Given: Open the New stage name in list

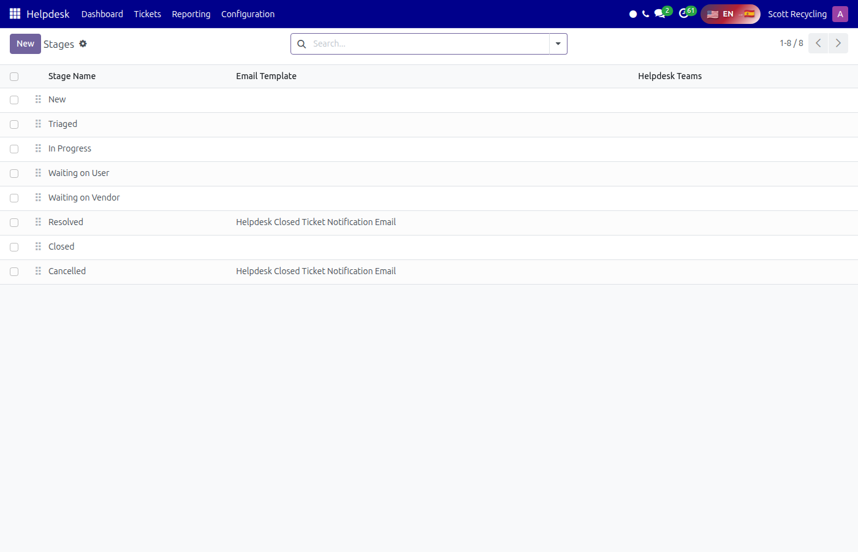Looking at the screenshot, I should tap(57, 99).
